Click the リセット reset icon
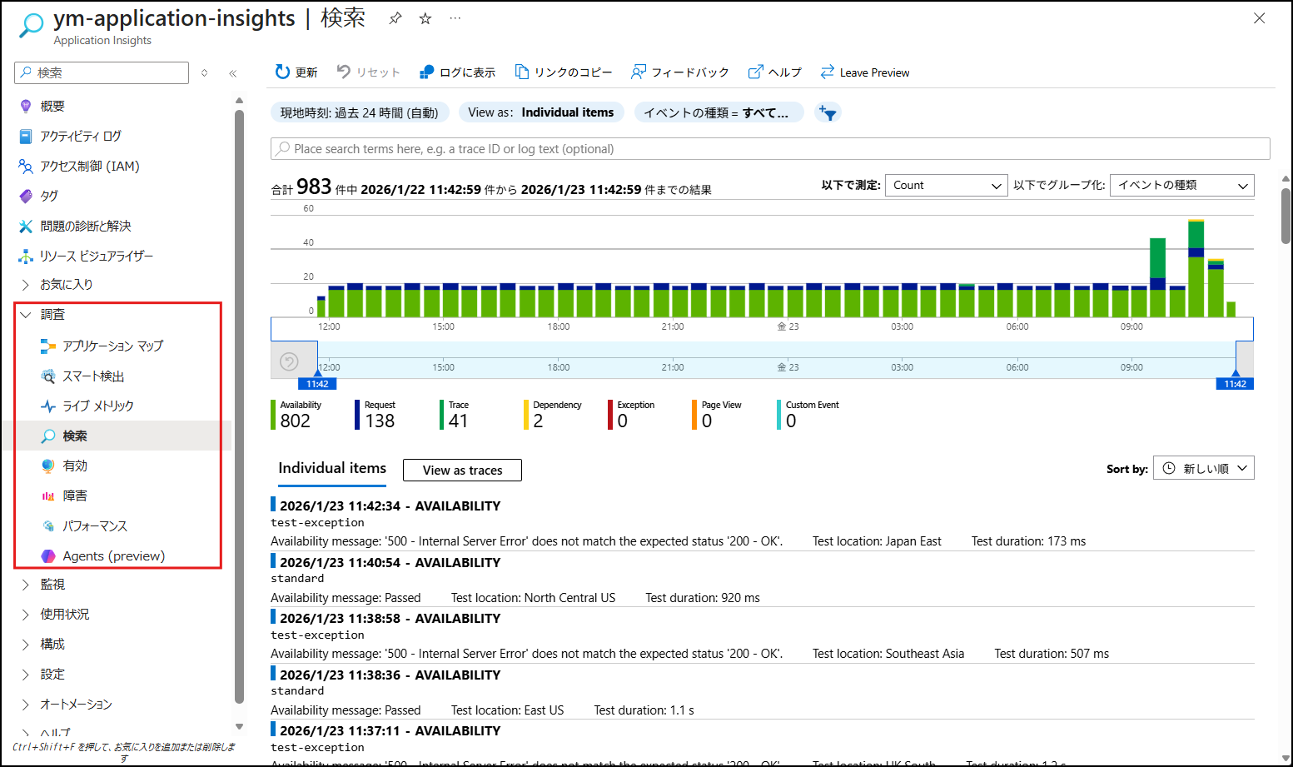The width and height of the screenshot is (1293, 767). pyautogui.click(x=343, y=72)
